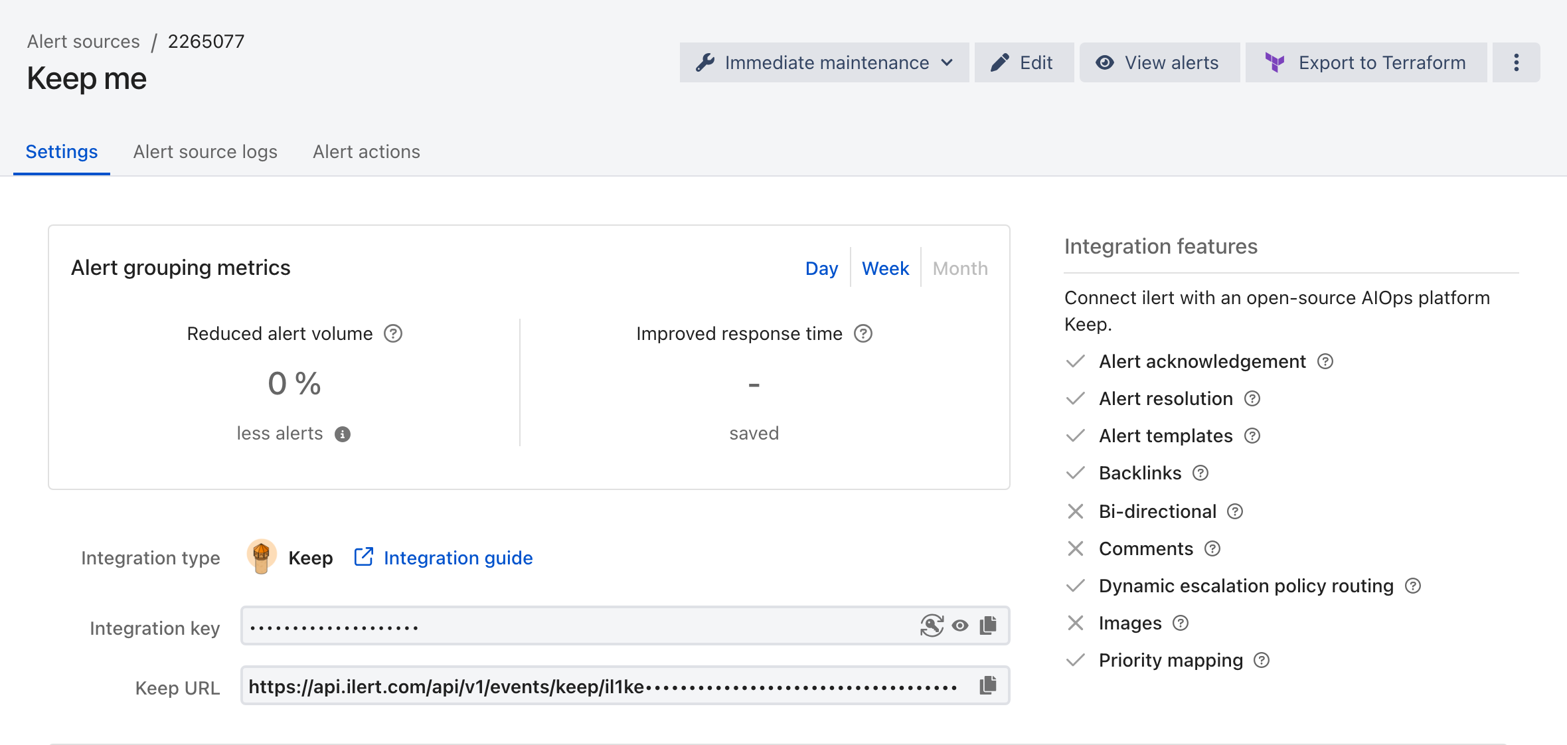Click the Integration key field
This screenshot has width=1567, height=745.
tap(625, 625)
